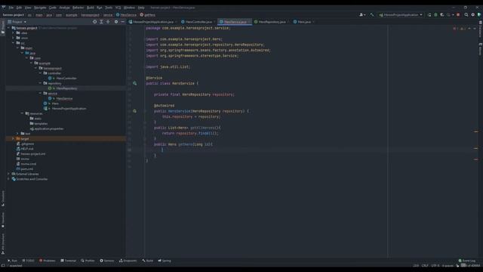The image size is (483, 272).
Task: Click the rerun application icon
Action: [429, 15]
